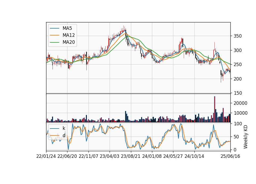Select the MA12 legend entry
256x184 pixels.
[x=62, y=35]
